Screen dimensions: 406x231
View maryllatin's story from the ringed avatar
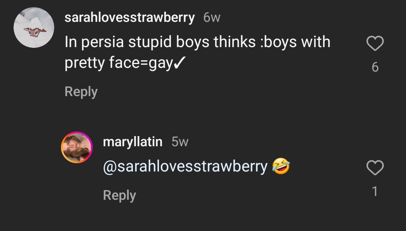point(77,147)
